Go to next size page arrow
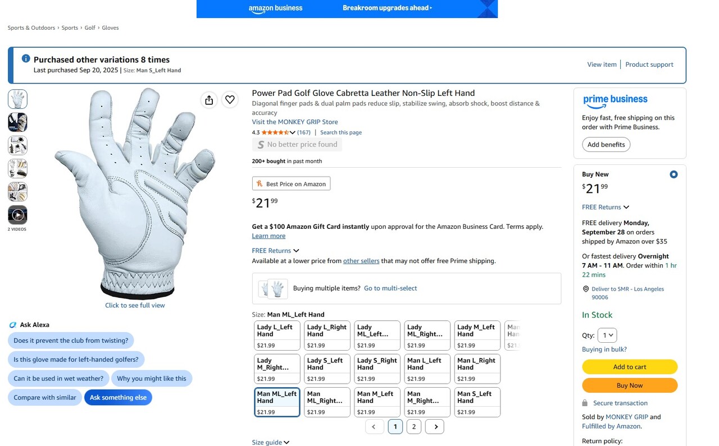 pyautogui.click(x=435, y=427)
